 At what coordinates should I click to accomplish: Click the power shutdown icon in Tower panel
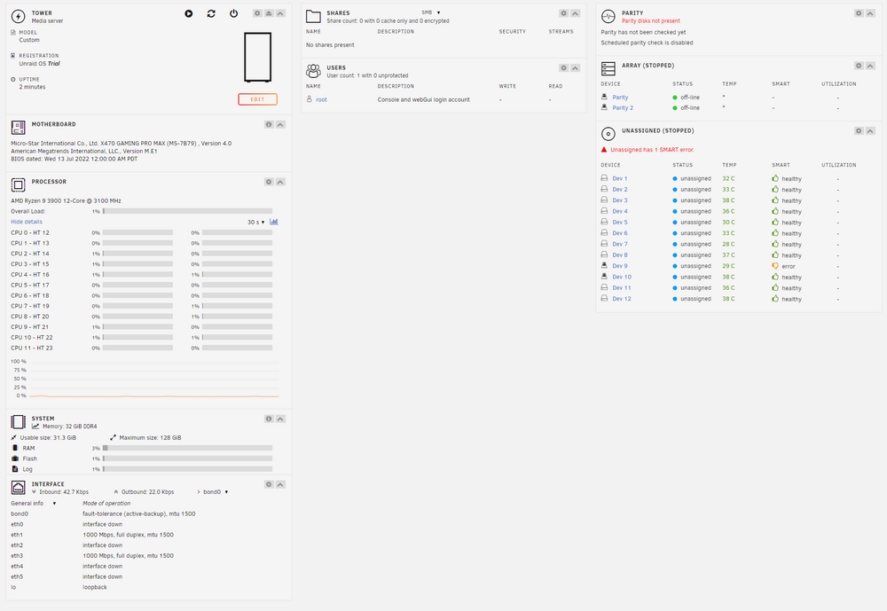point(233,13)
